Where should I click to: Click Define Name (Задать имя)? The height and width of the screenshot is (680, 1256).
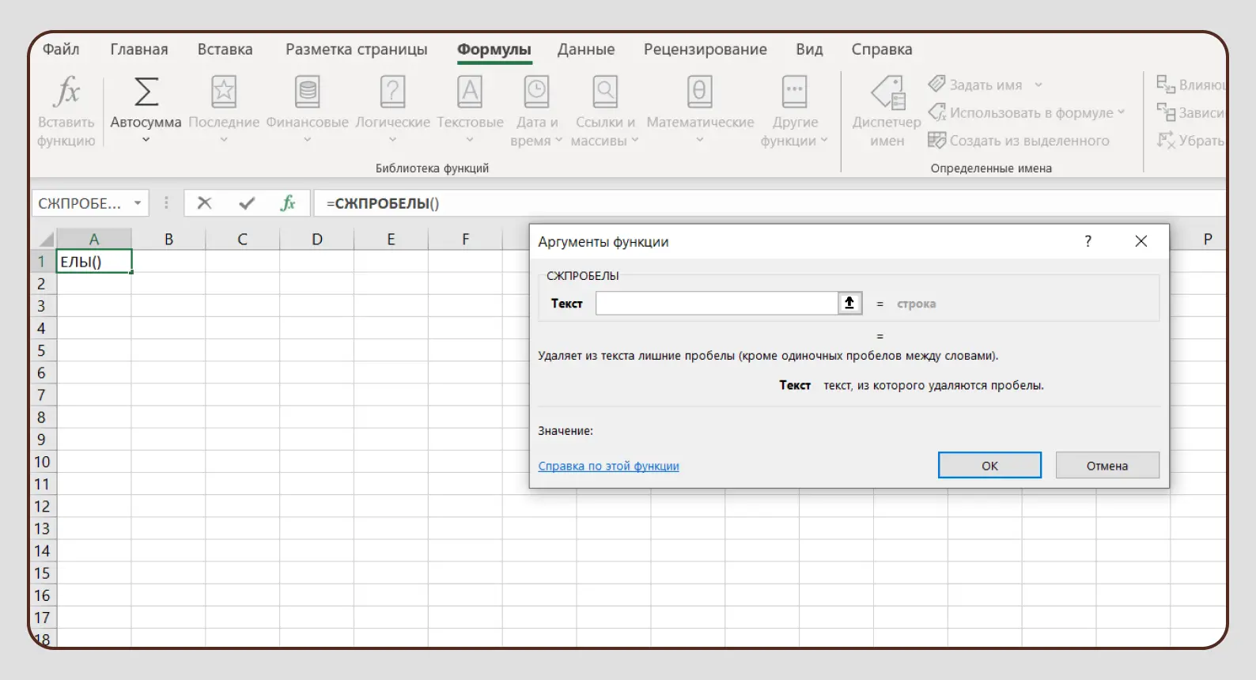(986, 85)
